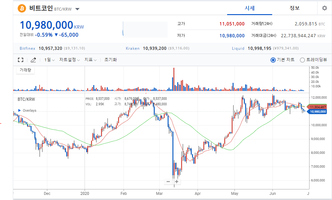332x200 pixels.
Task: Switch to the 정보 tab
Action: click(295, 8)
